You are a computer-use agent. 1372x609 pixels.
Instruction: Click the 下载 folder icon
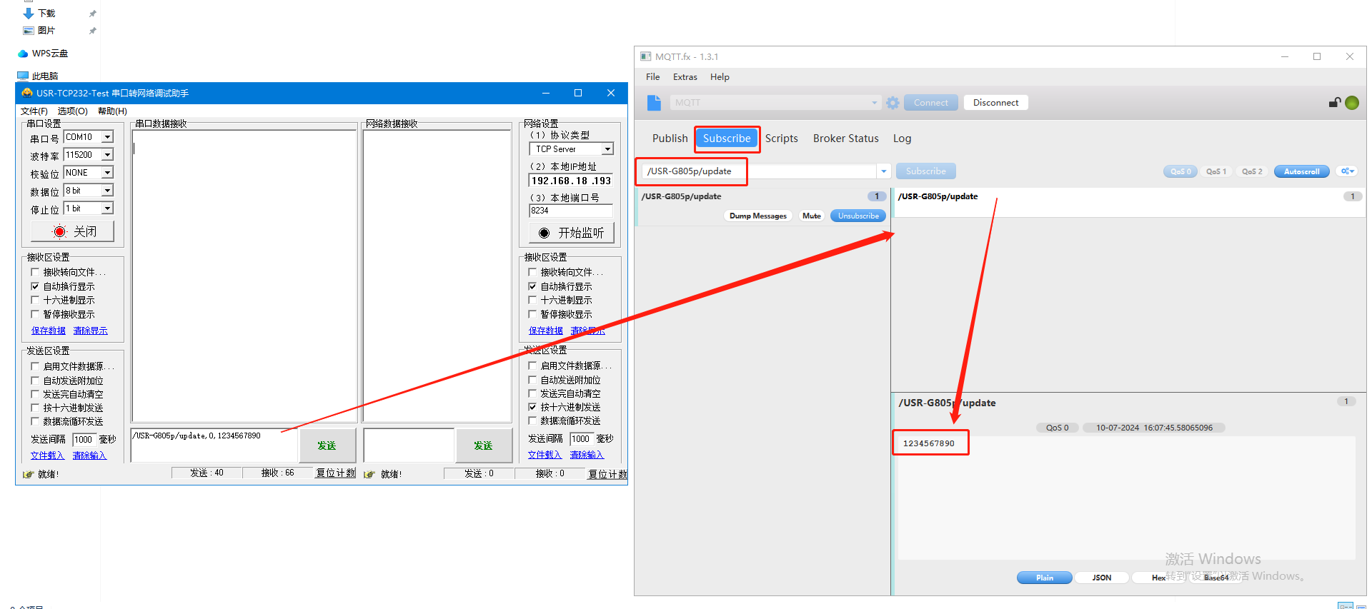29,14
